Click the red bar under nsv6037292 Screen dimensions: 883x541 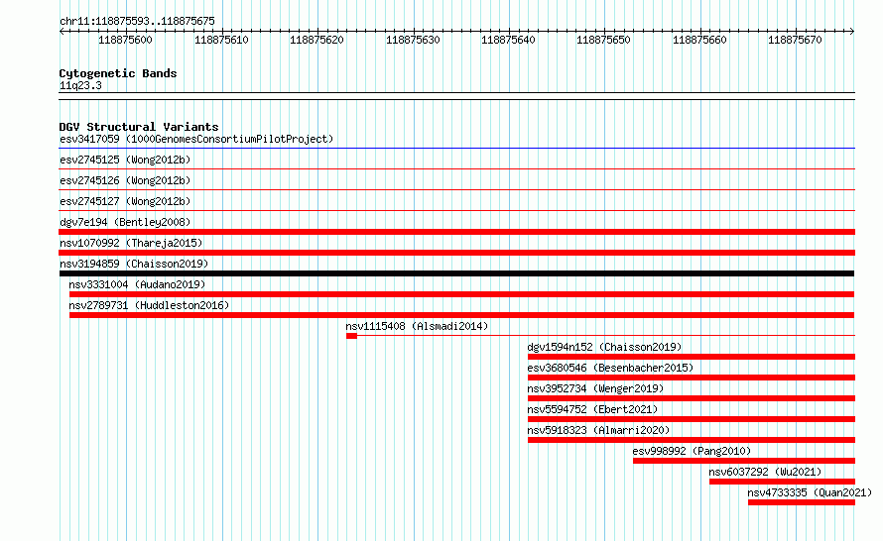782,482
